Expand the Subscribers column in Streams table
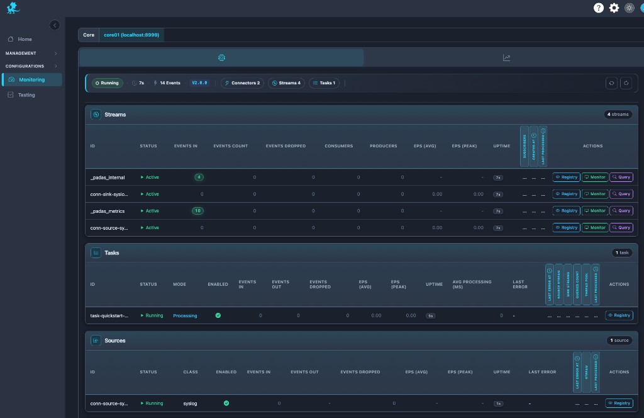The width and height of the screenshot is (644, 418). [x=525, y=146]
